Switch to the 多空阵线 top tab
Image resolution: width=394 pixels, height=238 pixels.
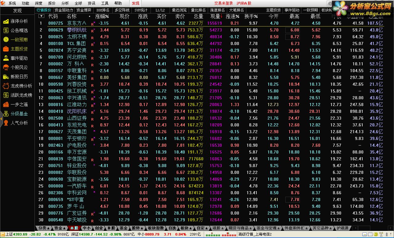point(122,10)
